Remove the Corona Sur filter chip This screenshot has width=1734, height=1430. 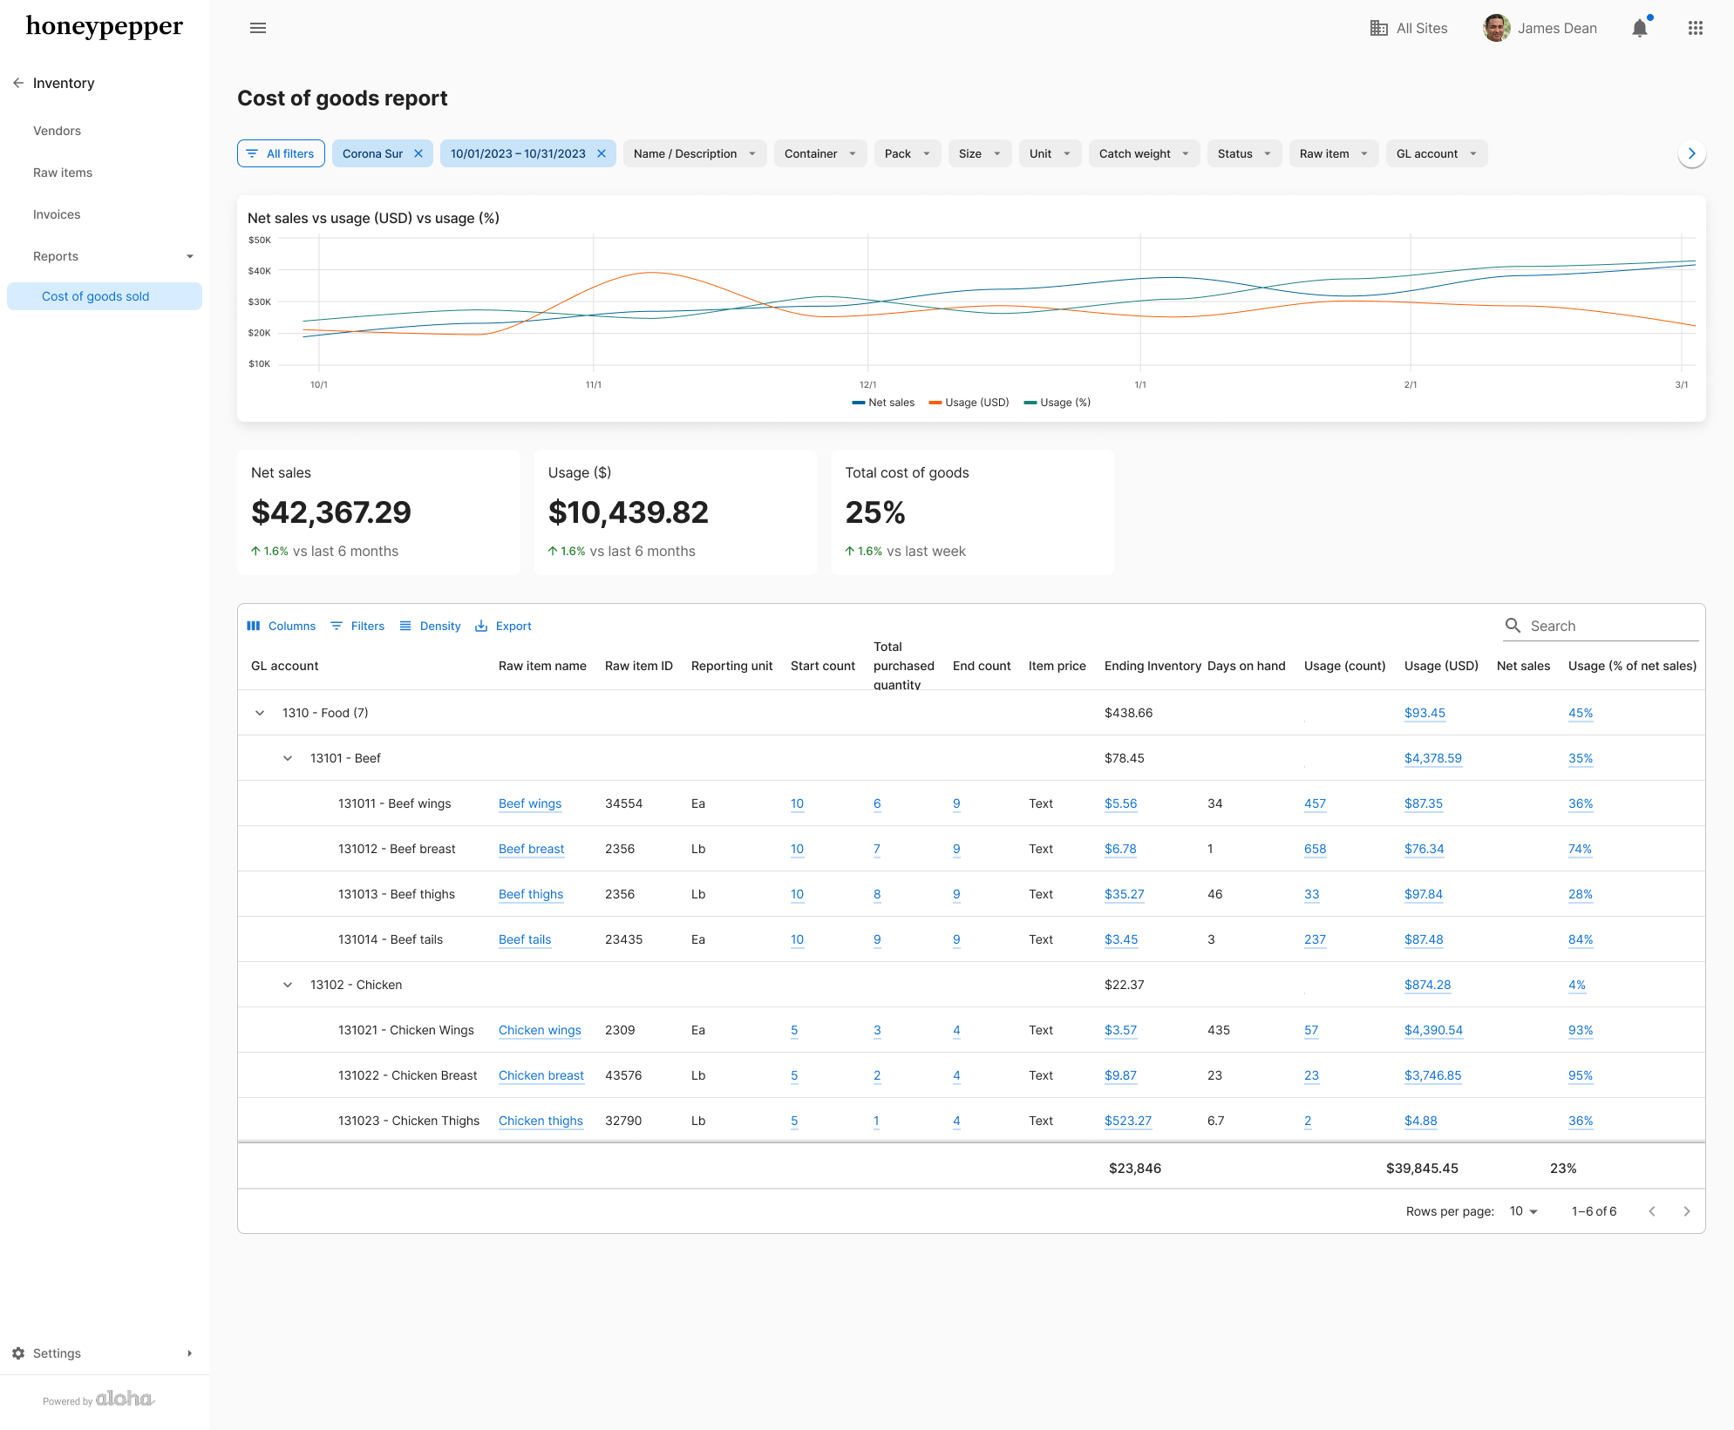coord(418,153)
